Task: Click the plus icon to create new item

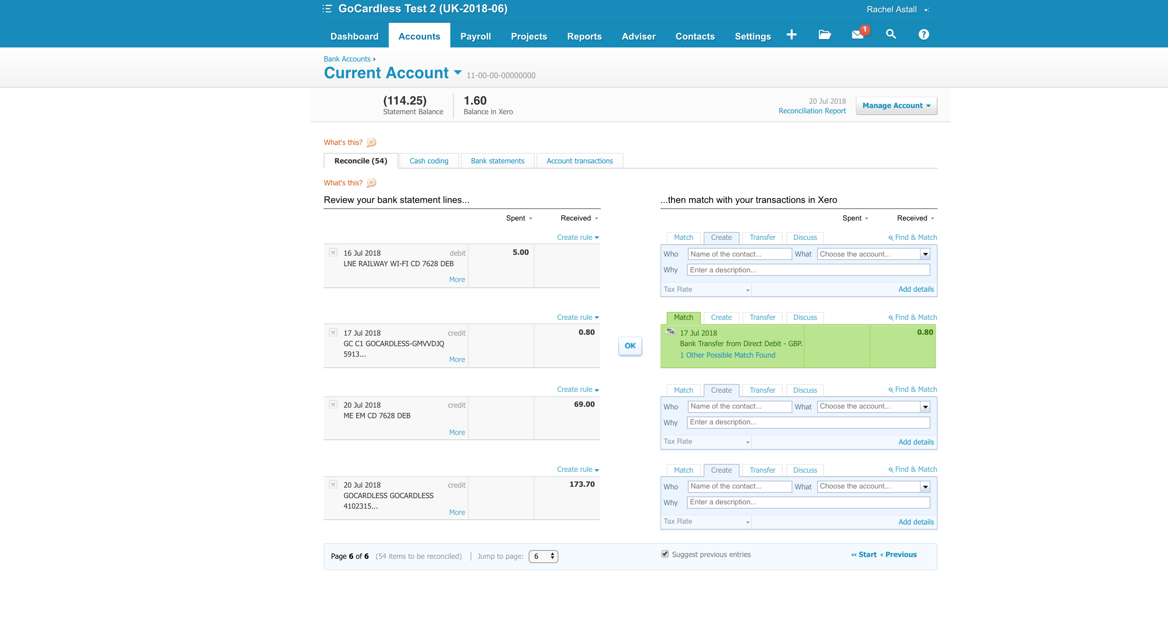Action: pyautogui.click(x=792, y=34)
